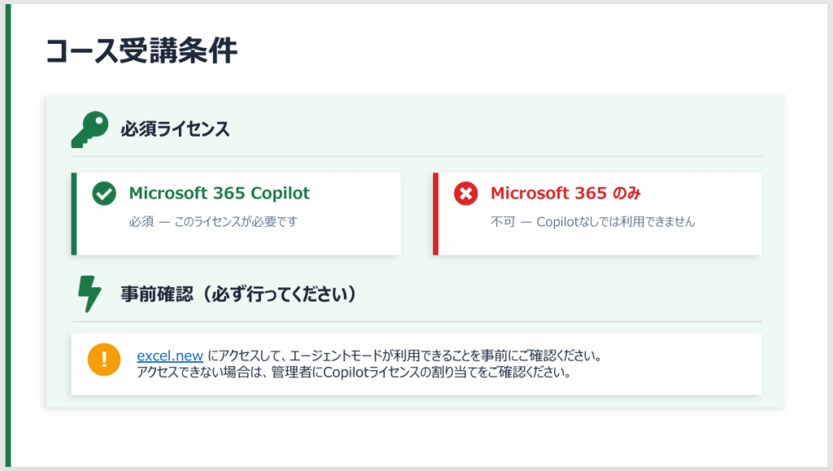
Task: Click the red left border of Microsoft 365 のみ card
Action: tap(435, 213)
